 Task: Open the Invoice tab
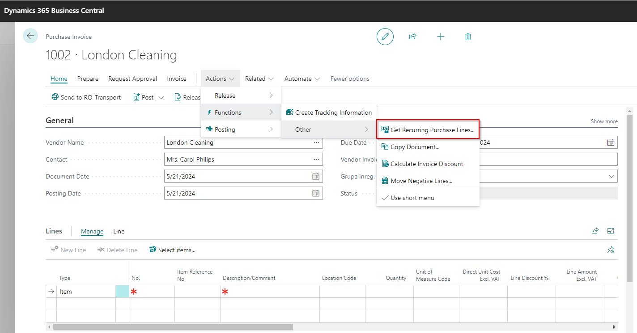coord(177,79)
